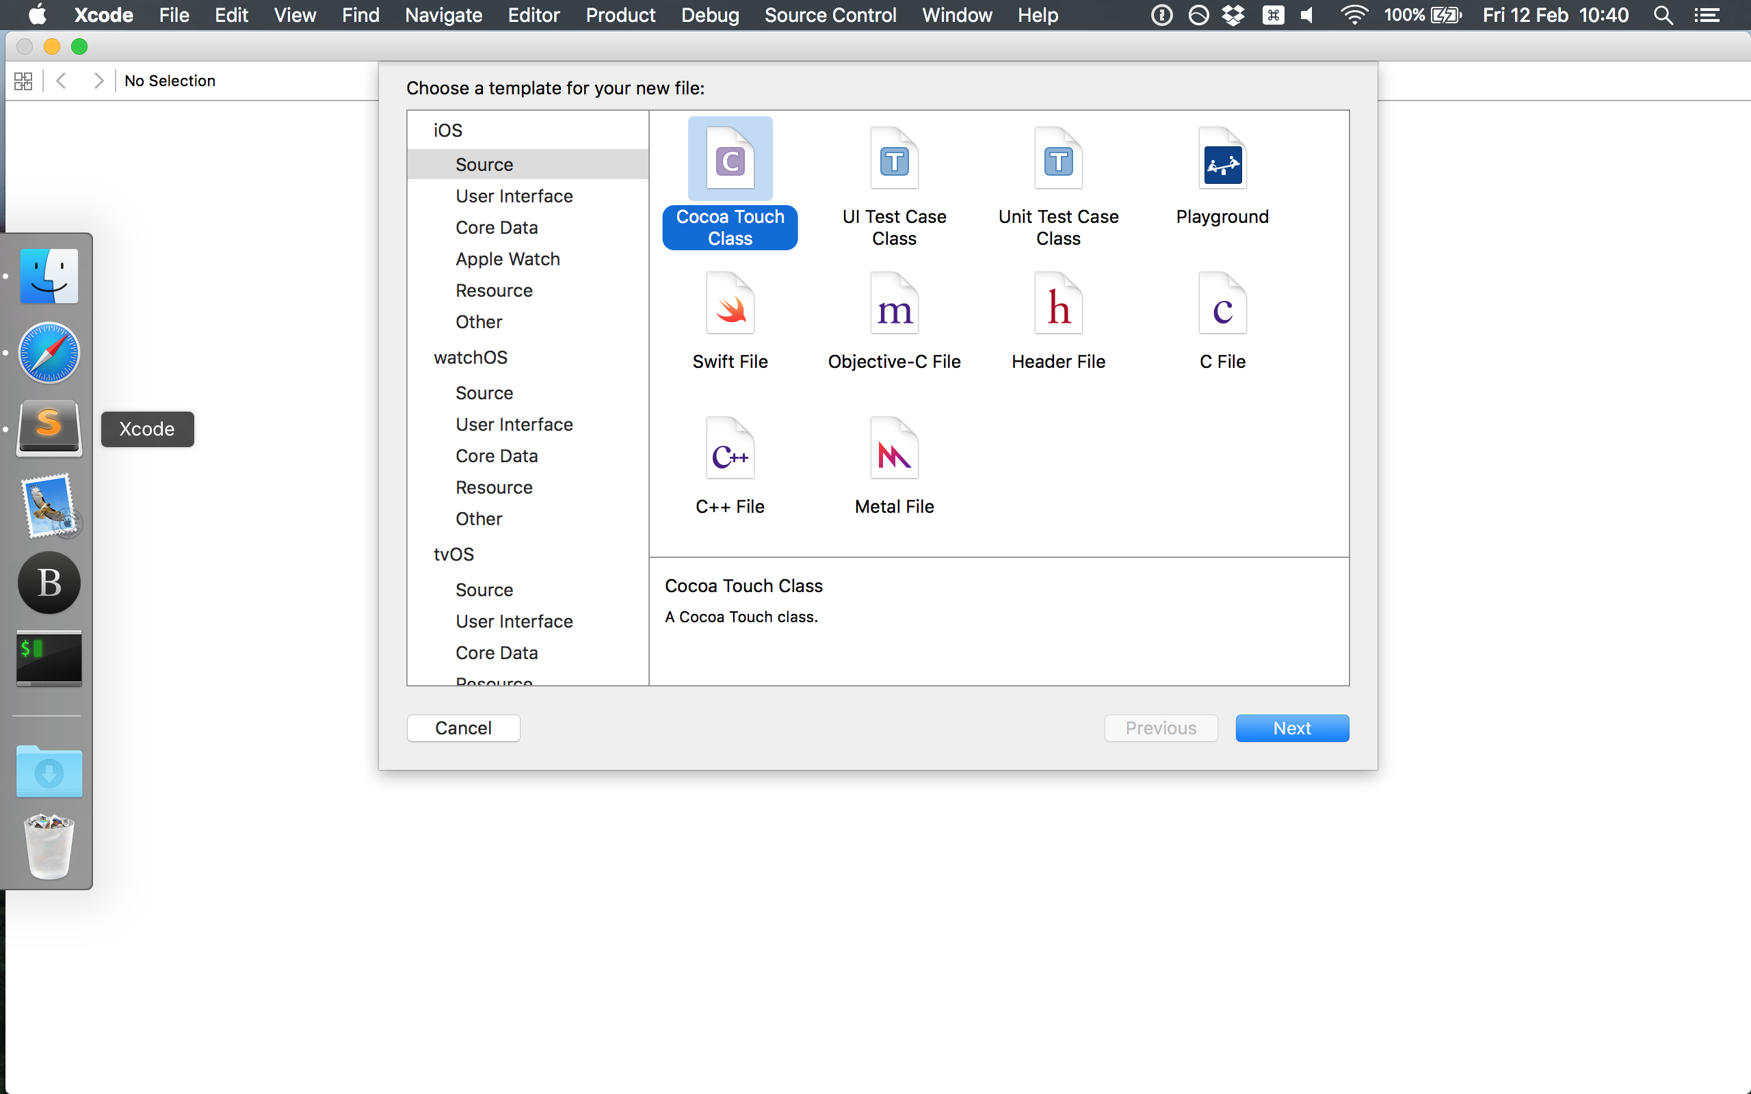1751x1094 pixels.
Task: Open the Product menu
Action: (620, 14)
